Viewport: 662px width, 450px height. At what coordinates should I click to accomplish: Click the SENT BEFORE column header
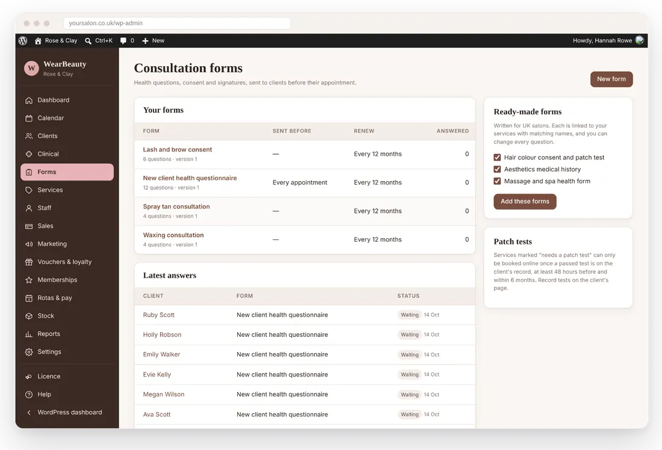pos(292,131)
